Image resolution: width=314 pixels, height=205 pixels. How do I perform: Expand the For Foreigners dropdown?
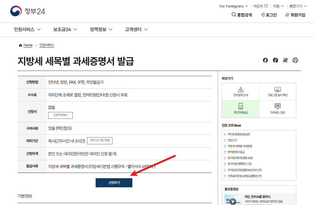pyautogui.click(x=233, y=6)
